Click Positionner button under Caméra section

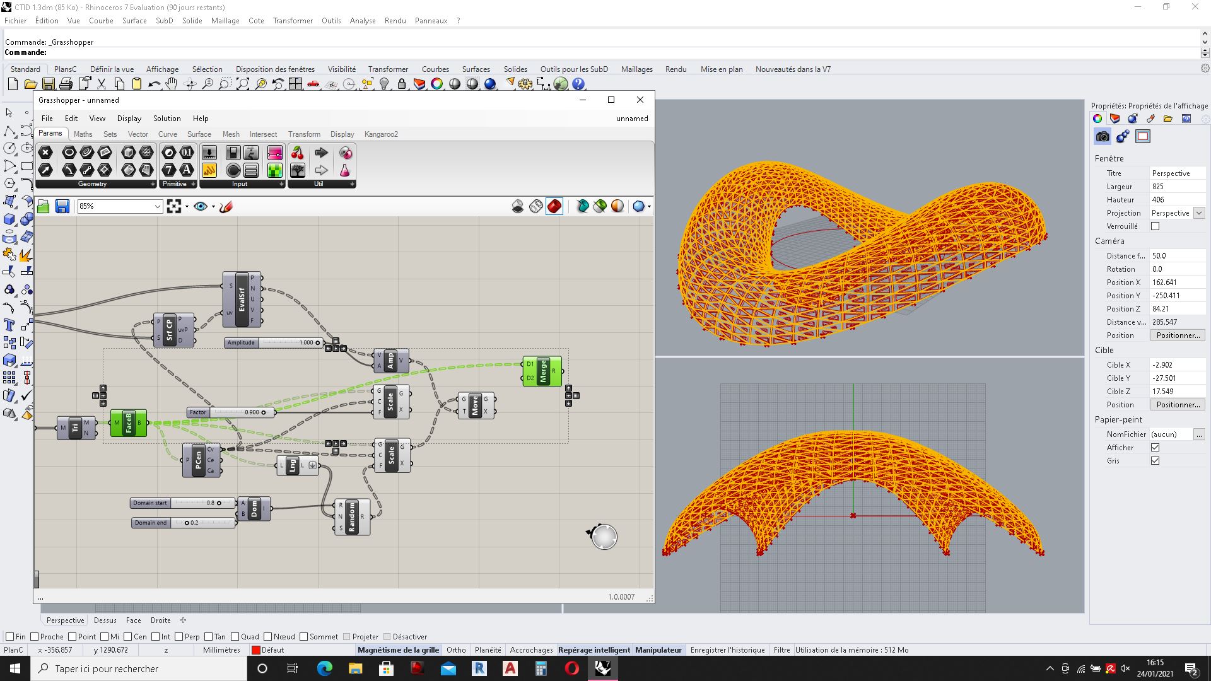pos(1178,335)
